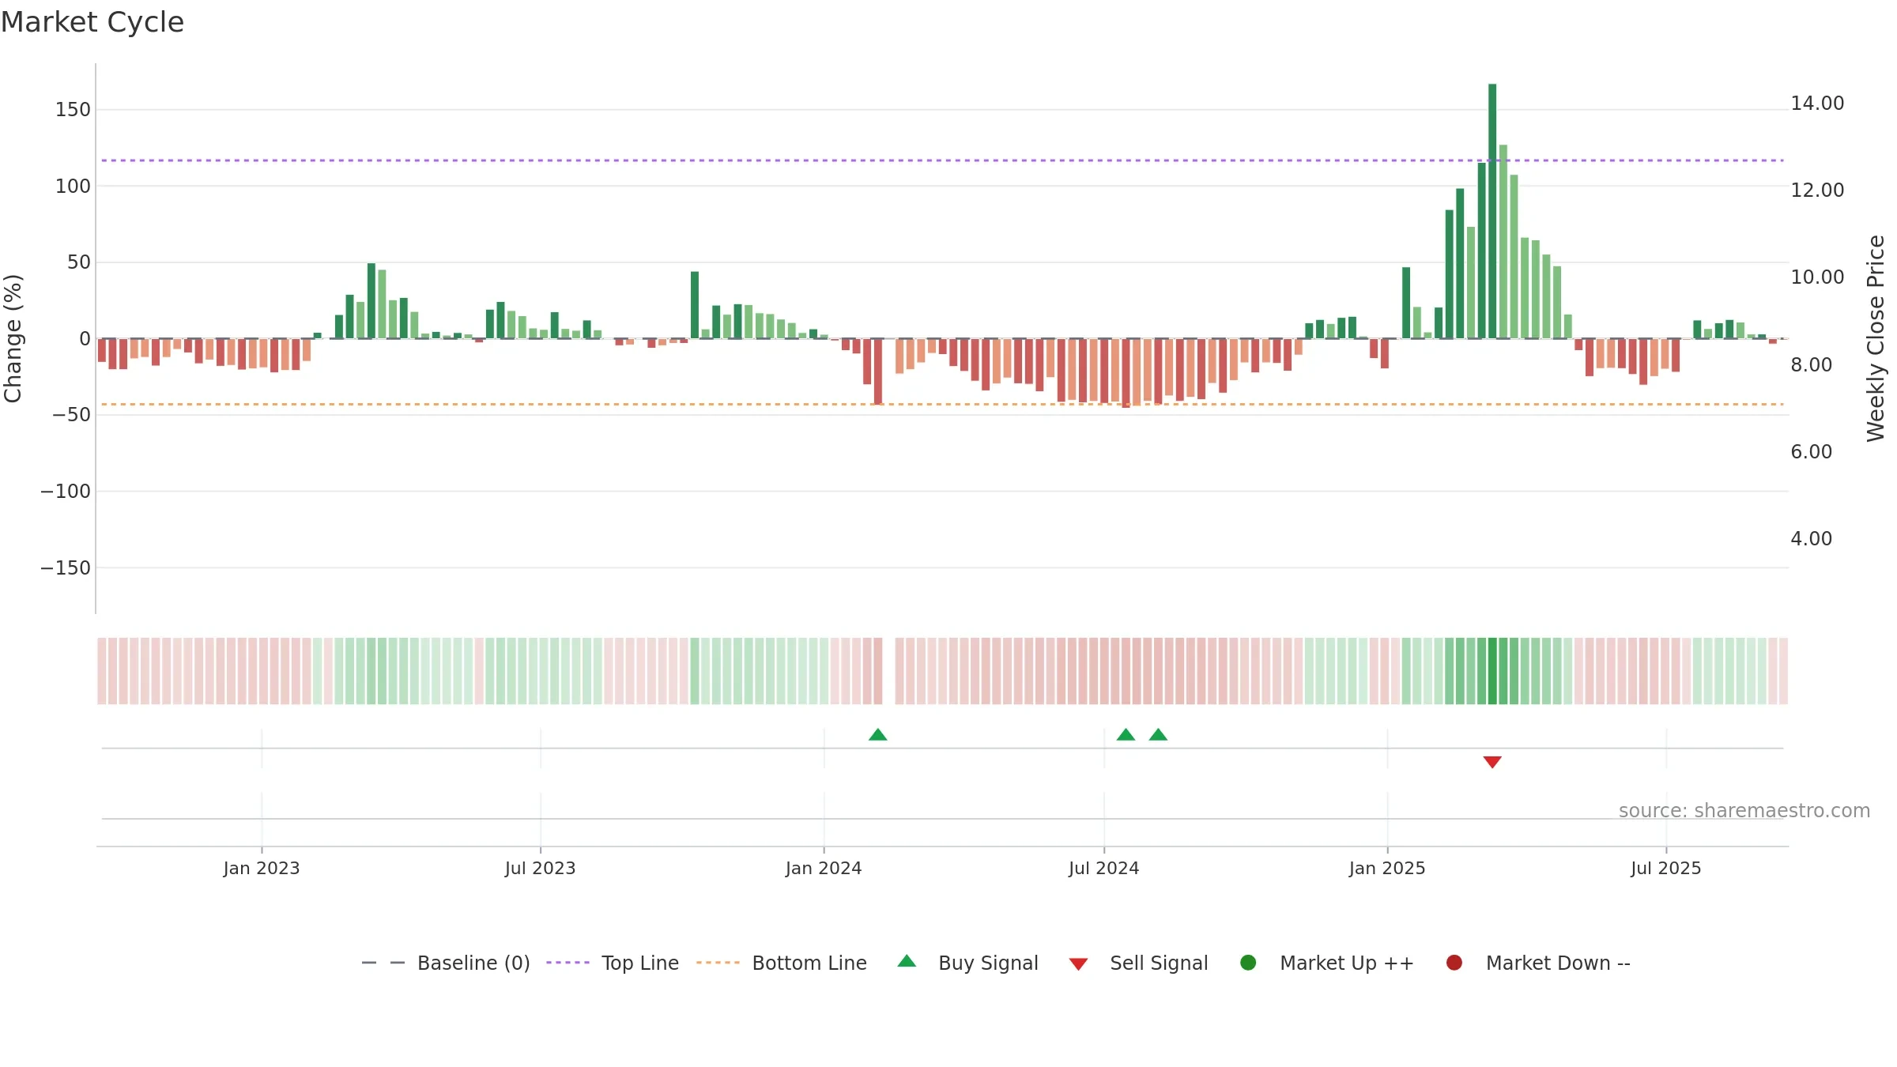This screenshot has width=1897, height=1067.
Task: Click the orange dotted Bottom Line legend sample
Action: pyautogui.click(x=718, y=963)
